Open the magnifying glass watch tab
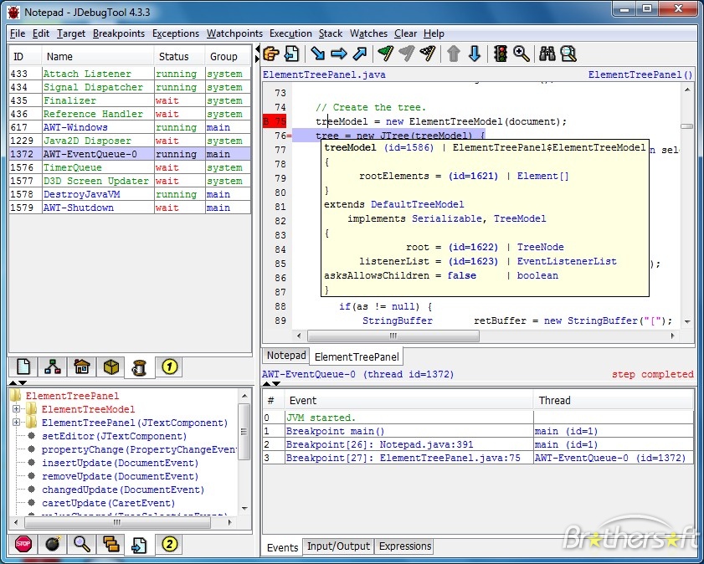Viewport: 704px width, 564px height. 82,544
